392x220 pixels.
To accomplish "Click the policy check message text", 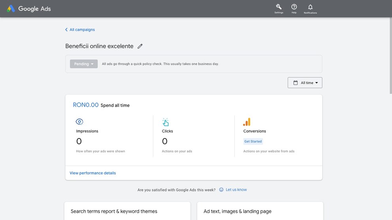I will (160, 64).
